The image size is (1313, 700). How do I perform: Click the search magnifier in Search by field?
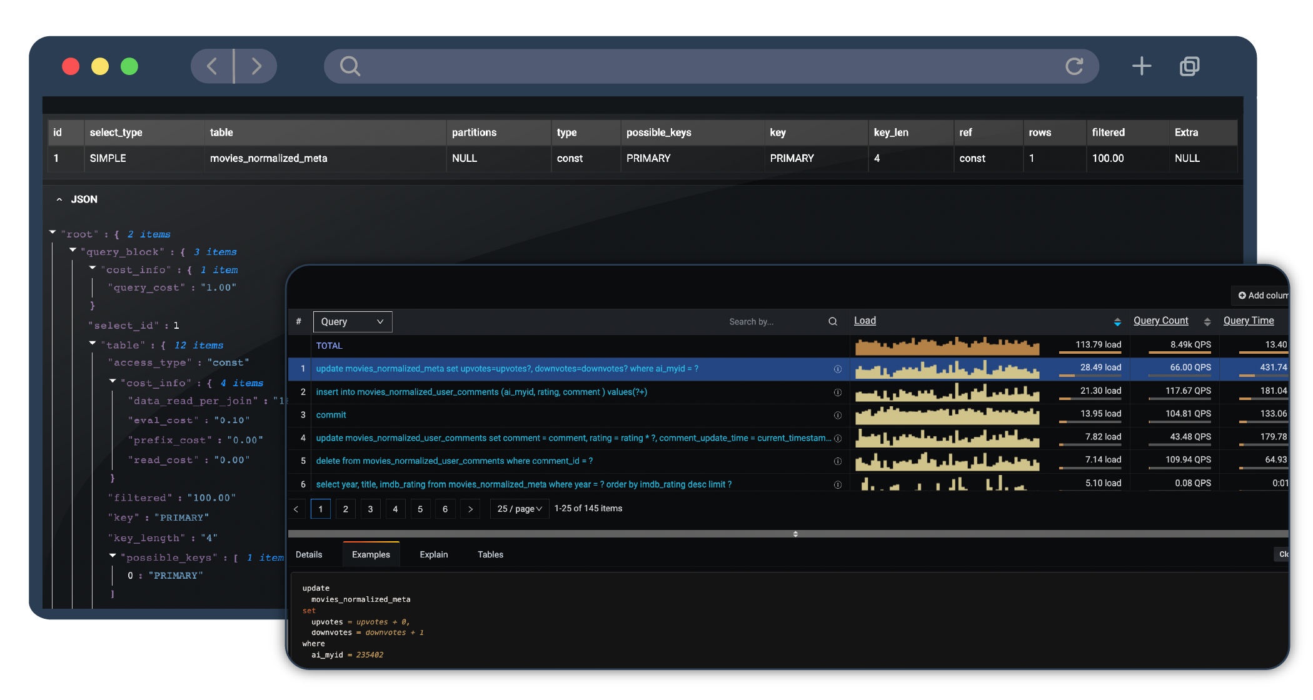click(832, 322)
